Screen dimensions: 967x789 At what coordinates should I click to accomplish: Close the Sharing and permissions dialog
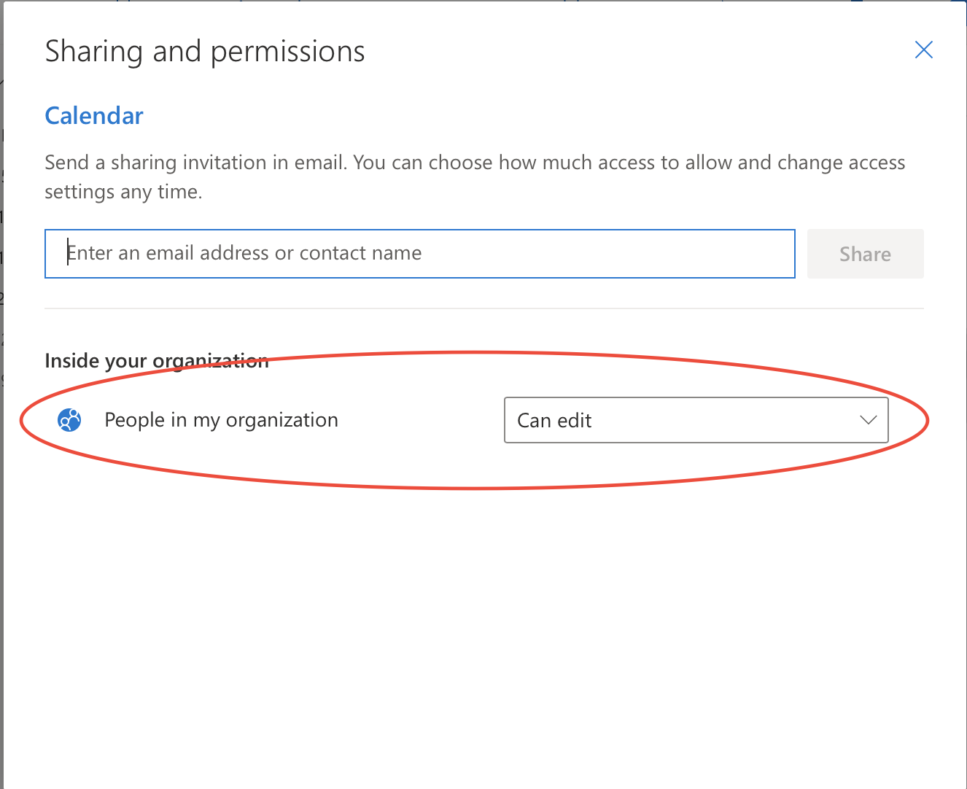click(923, 50)
